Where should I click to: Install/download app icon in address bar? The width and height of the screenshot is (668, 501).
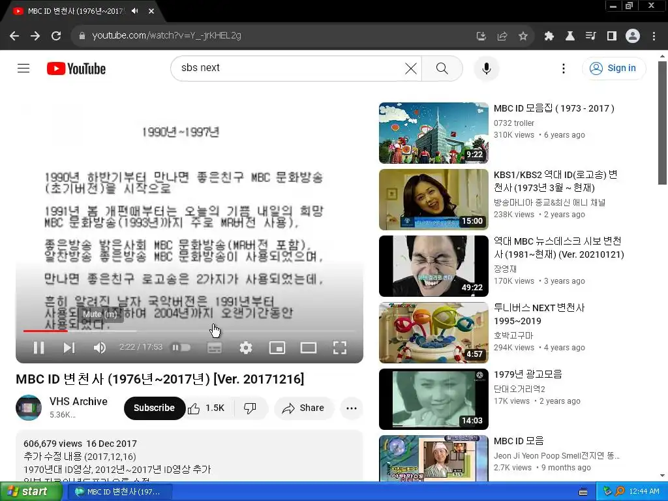click(481, 37)
